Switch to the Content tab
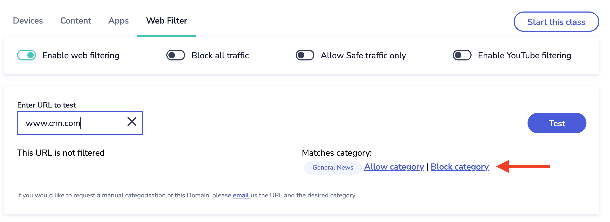 click(x=76, y=21)
